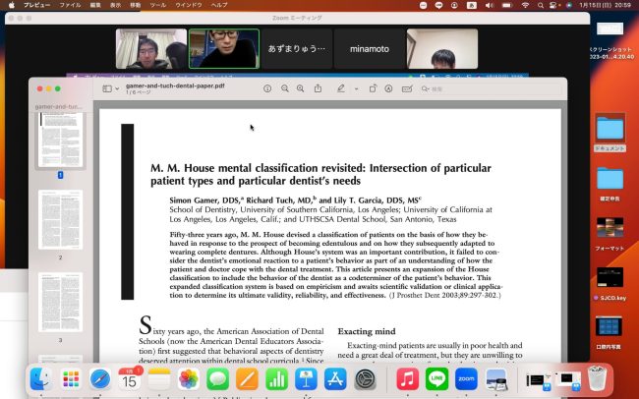Click the rotate page icon
Screen dimensions: 639x399
(372, 88)
